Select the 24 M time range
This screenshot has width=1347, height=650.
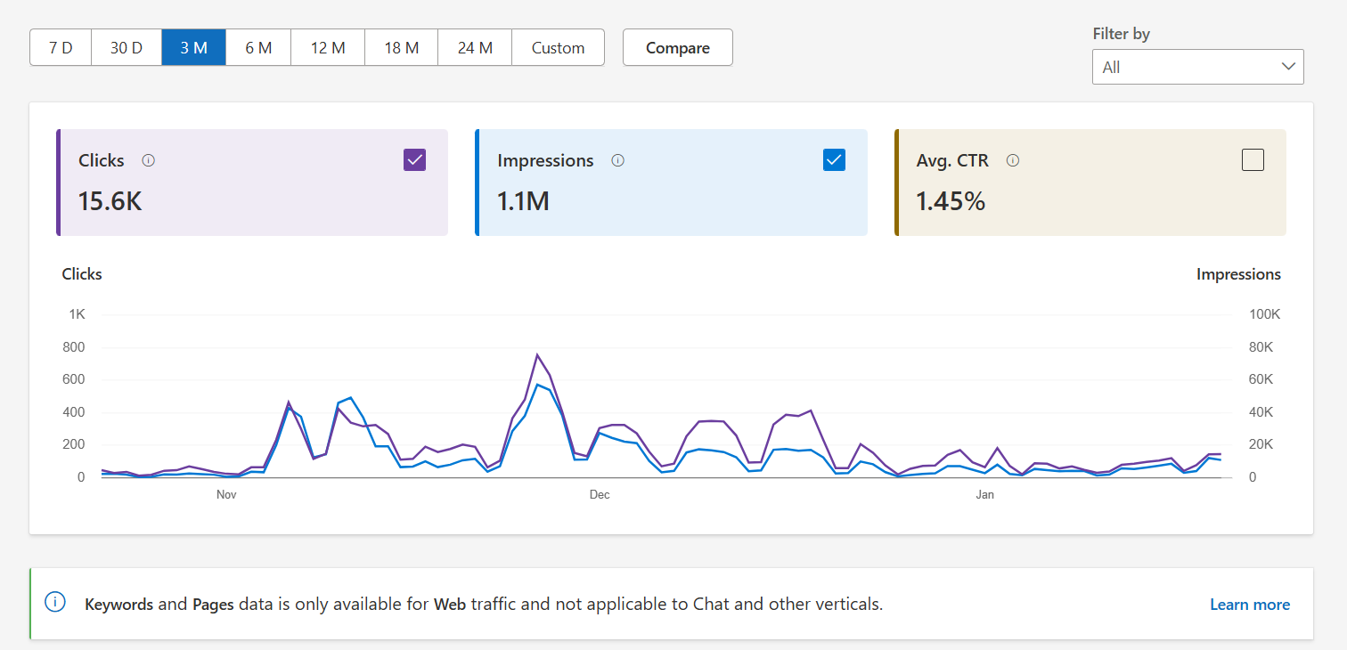pos(474,47)
